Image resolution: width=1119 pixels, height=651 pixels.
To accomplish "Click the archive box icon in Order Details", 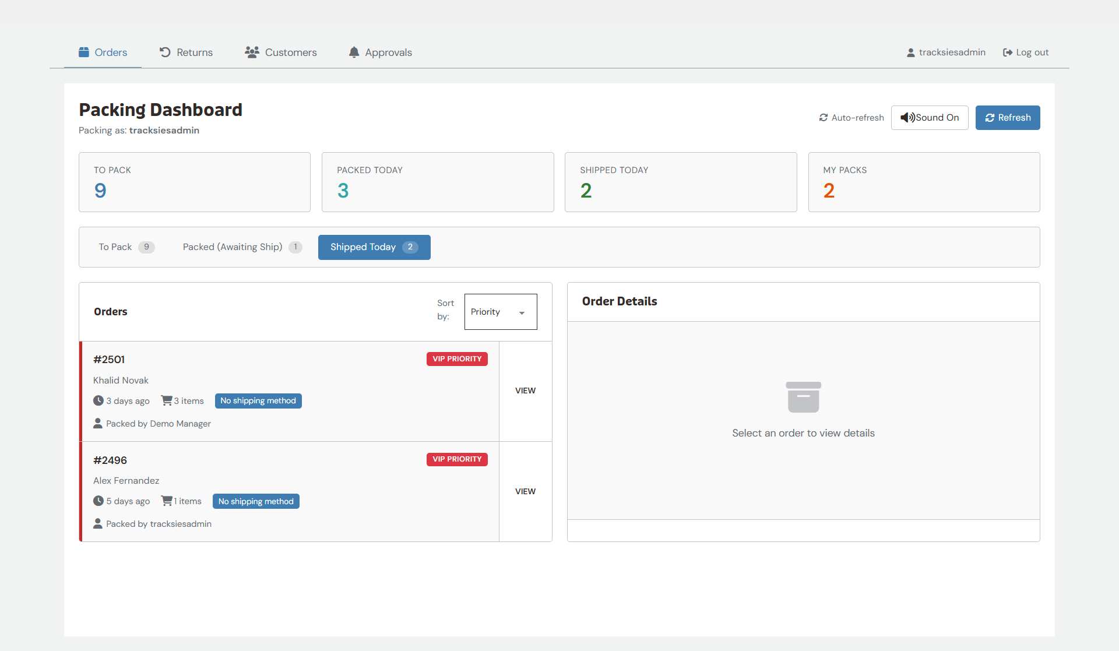I will click(804, 397).
